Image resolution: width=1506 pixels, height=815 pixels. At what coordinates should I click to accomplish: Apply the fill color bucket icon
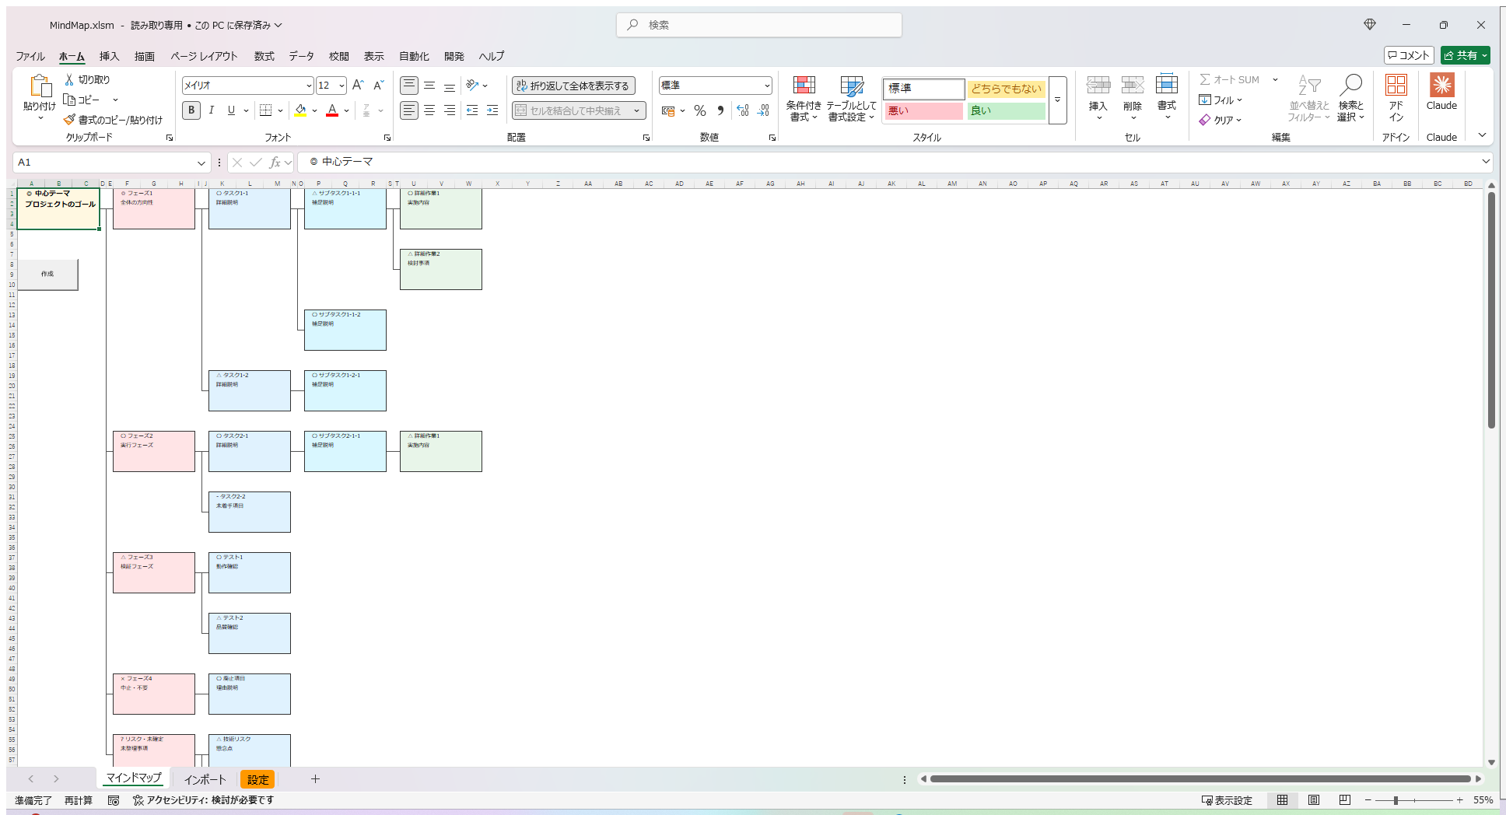(x=300, y=110)
